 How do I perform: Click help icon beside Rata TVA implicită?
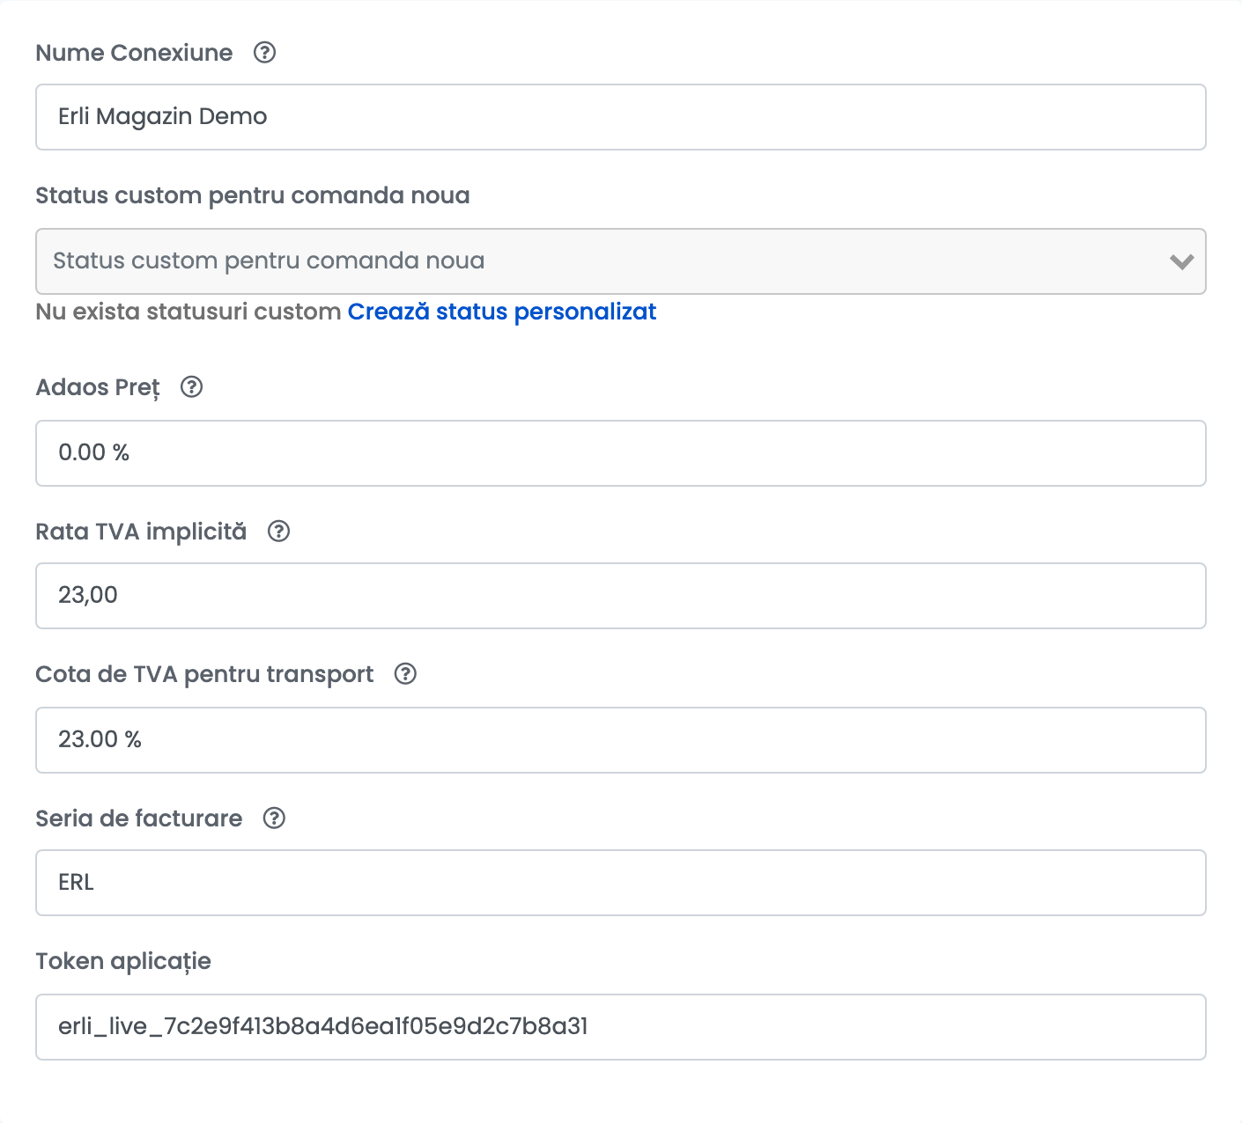pyautogui.click(x=278, y=532)
